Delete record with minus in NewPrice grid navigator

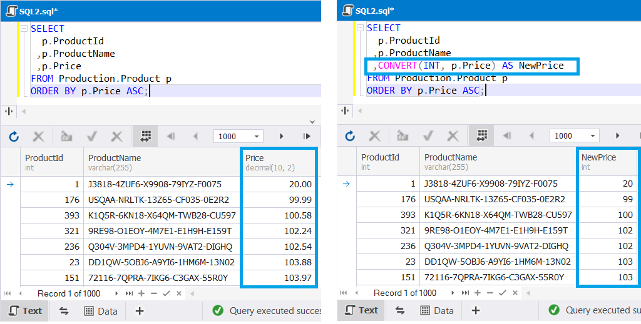click(490, 293)
